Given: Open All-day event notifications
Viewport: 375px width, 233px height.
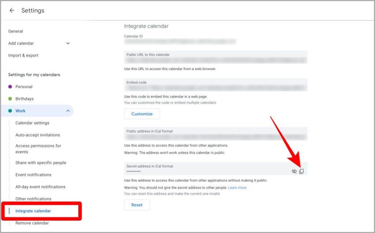Looking at the screenshot, I should 40,187.
